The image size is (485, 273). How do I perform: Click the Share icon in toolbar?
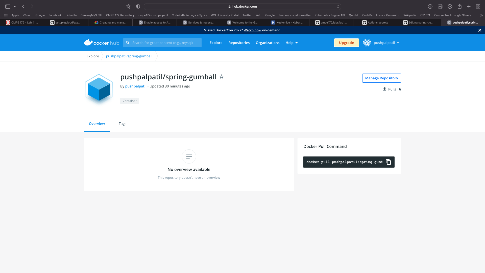tap(459, 6)
